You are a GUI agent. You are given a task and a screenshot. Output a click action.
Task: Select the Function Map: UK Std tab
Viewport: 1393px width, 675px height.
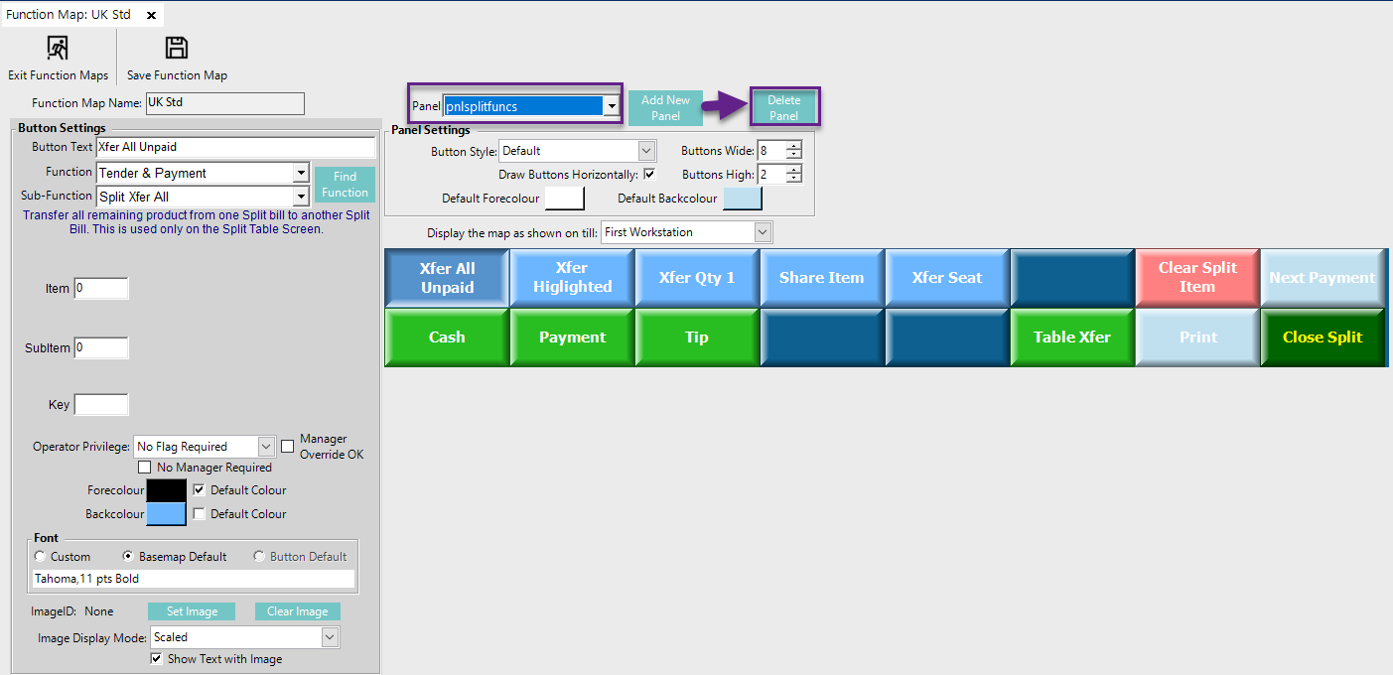coord(69,16)
